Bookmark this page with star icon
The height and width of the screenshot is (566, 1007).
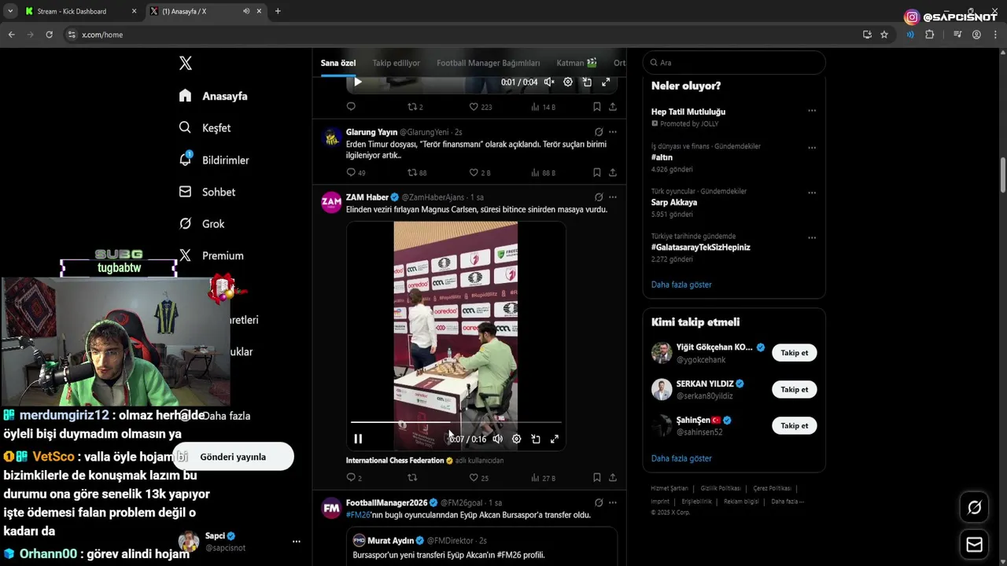884,35
